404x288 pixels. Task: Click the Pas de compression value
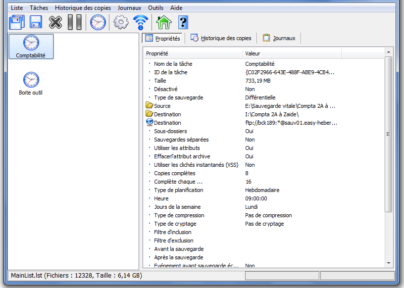pos(268,215)
